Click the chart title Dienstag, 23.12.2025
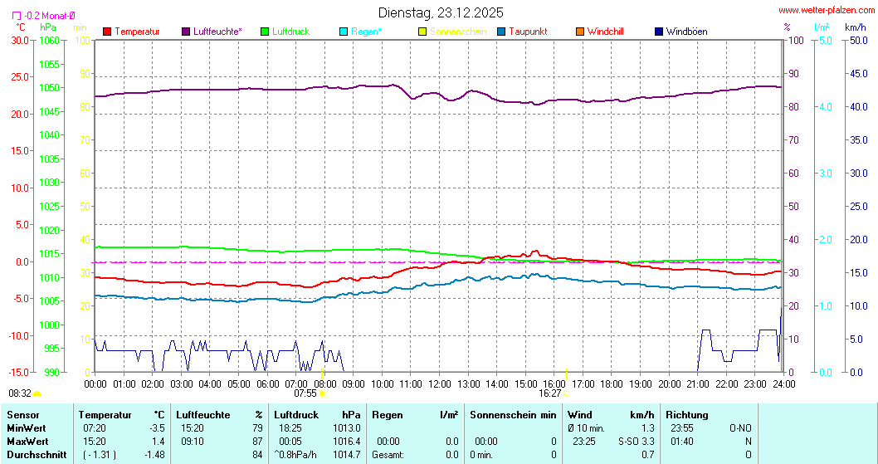 [x=440, y=12]
